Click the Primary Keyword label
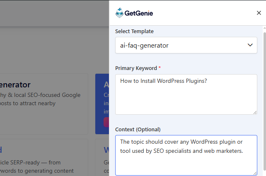The image size is (266, 176). [136, 68]
